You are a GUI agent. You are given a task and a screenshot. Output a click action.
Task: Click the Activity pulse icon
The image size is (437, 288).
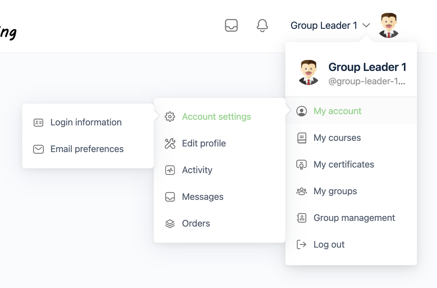click(x=170, y=170)
